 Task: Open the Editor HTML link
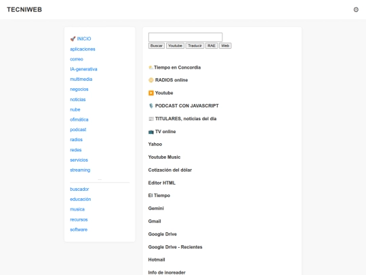click(162, 183)
